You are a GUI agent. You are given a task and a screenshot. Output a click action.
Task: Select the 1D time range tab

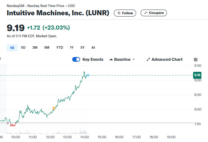click(x=12, y=48)
